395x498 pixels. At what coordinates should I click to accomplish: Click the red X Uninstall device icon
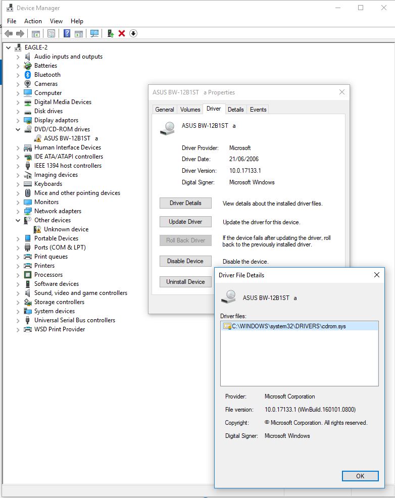click(122, 33)
